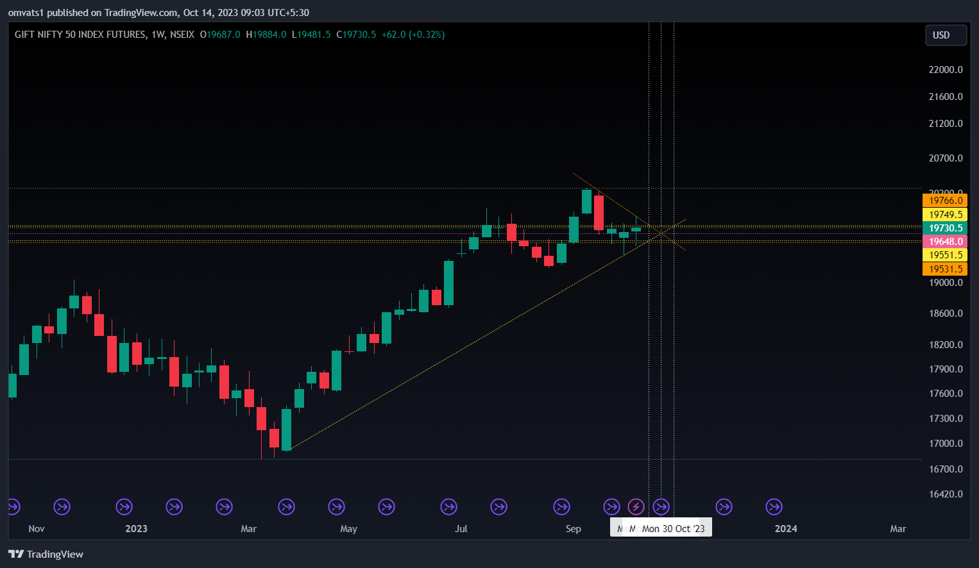Select the 19648.0 pink price label
The height and width of the screenshot is (568, 979).
tap(945, 242)
